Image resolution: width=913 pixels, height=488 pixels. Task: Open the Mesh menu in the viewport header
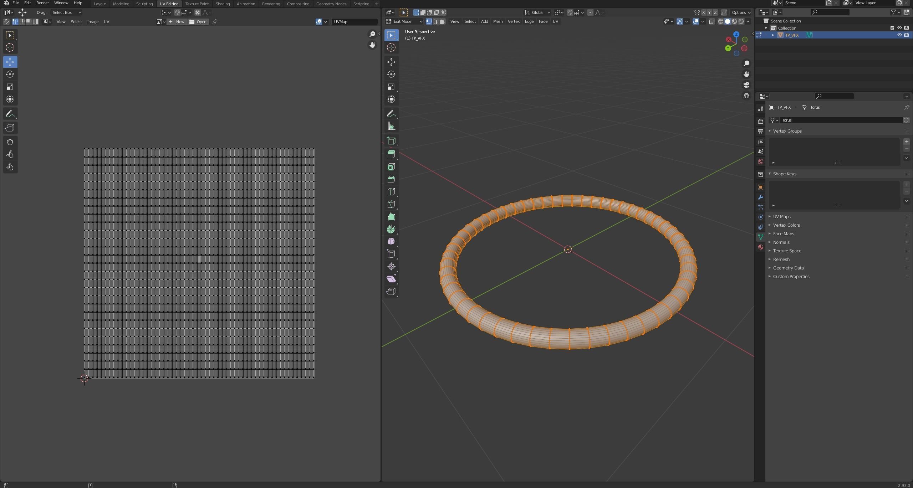(498, 21)
